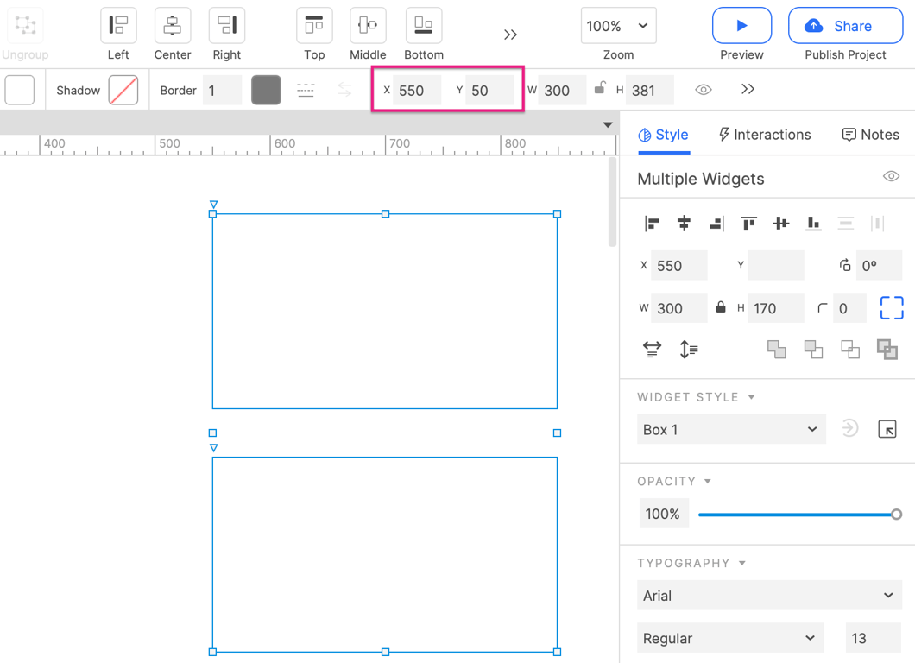Click the Middle align toolbar icon
This screenshot has height=663, width=915.
click(x=368, y=26)
